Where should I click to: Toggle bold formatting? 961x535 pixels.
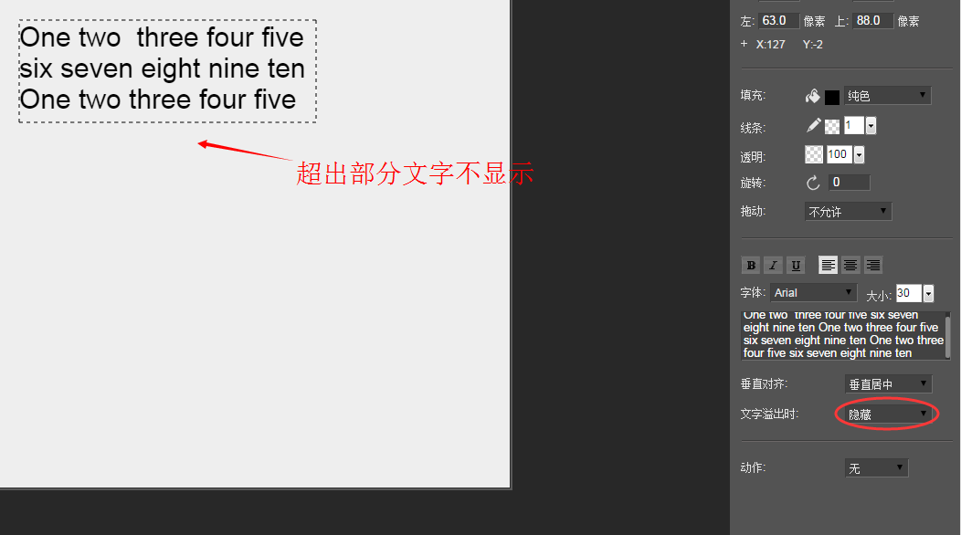pos(751,266)
